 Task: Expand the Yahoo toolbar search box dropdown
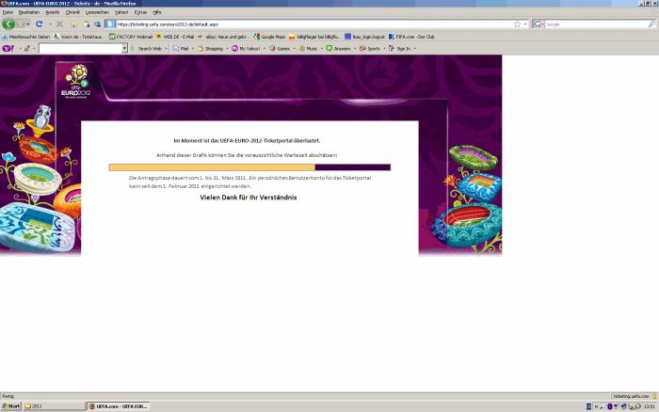click(x=123, y=48)
